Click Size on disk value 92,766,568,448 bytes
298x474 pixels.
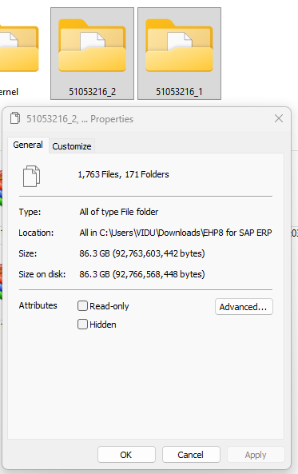pyautogui.click(x=142, y=274)
